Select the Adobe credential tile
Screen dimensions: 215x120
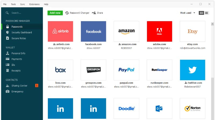(x=159, y=31)
